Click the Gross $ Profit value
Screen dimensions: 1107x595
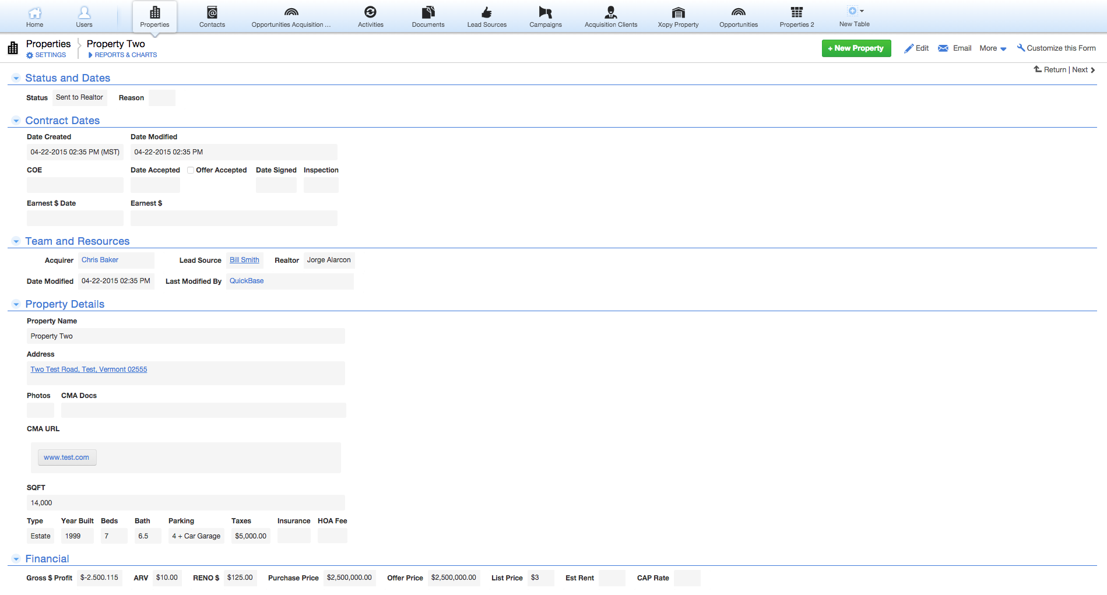(x=99, y=578)
